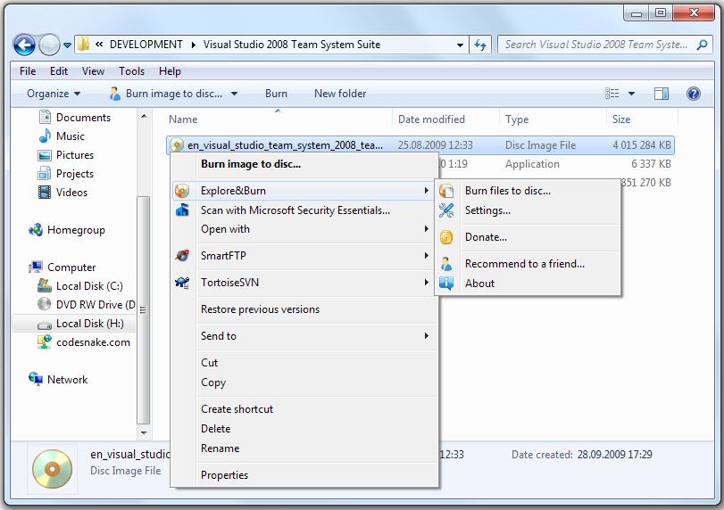Open the Edit menu

pyautogui.click(x=59, y=71)
